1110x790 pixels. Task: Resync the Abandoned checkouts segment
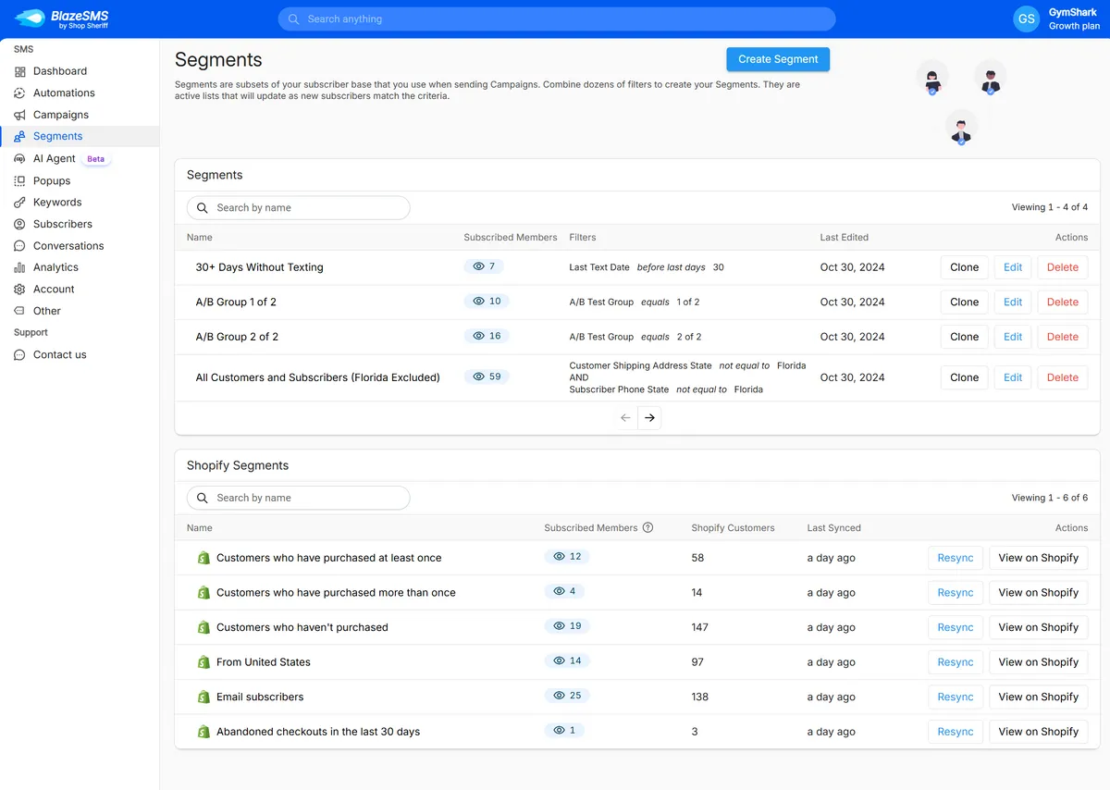[955, 731]
